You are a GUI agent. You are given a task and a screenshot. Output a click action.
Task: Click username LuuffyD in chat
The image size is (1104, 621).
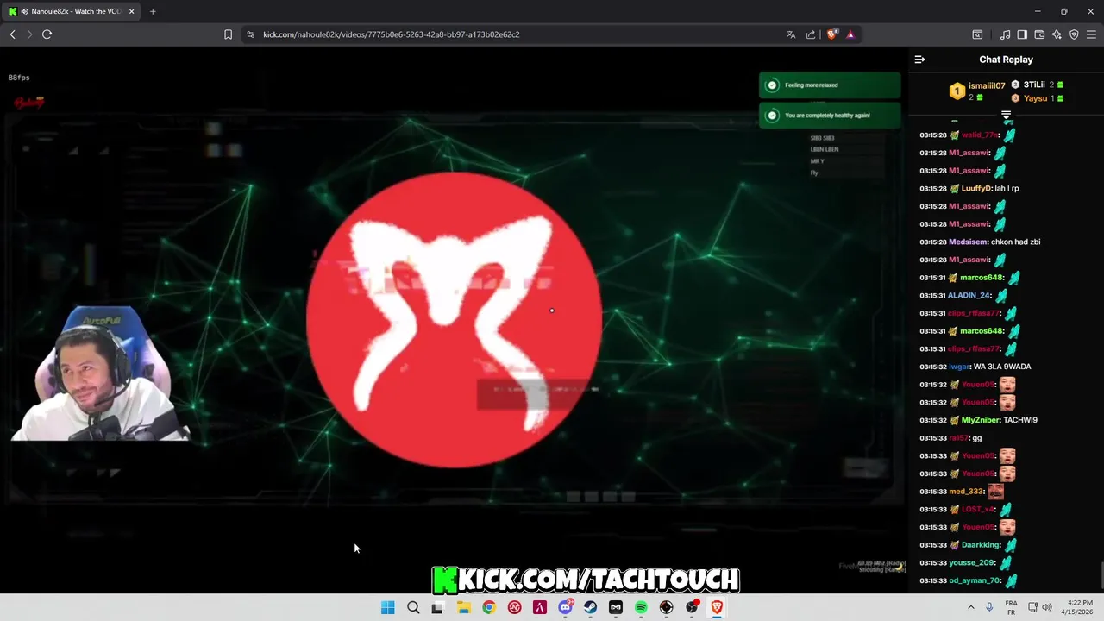pyautogui.click(x=976, y=188)
